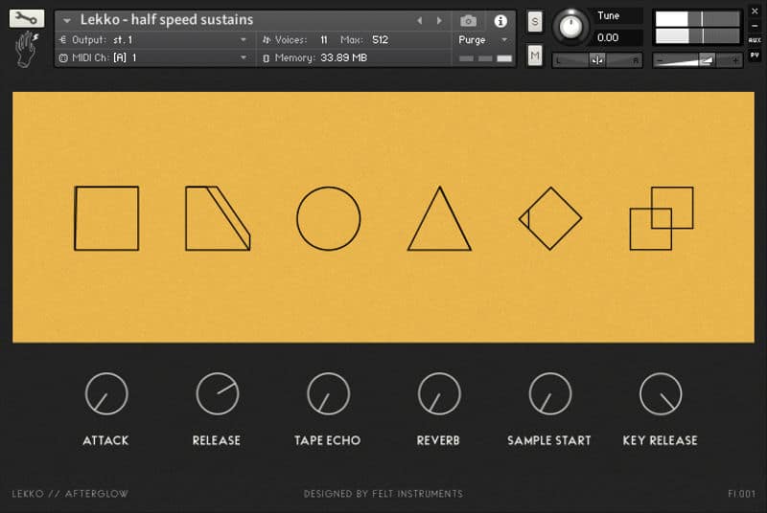Expand the instrument name dropdown arrow
This screenshot has height=513, width=767.
(x=67, y=20)
